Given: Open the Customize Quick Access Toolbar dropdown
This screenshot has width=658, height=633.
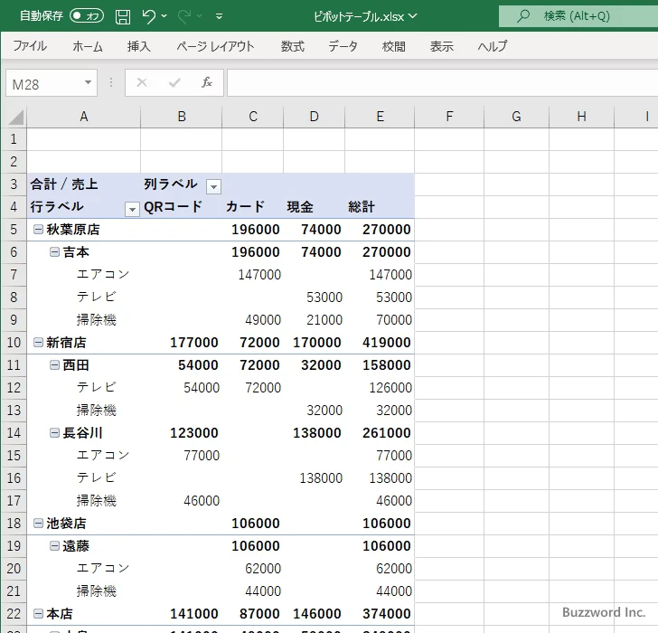Looking at the screenshot, I should pyautogui.click(x=219, y=16).
